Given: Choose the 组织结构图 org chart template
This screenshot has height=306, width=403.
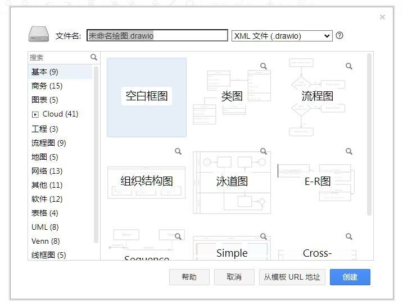Looking at the screenshot, I should (147, 183).
